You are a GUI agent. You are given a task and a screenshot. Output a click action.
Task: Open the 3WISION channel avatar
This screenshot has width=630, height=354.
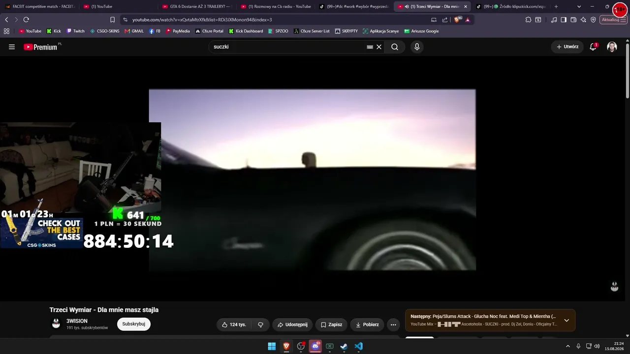56,324
